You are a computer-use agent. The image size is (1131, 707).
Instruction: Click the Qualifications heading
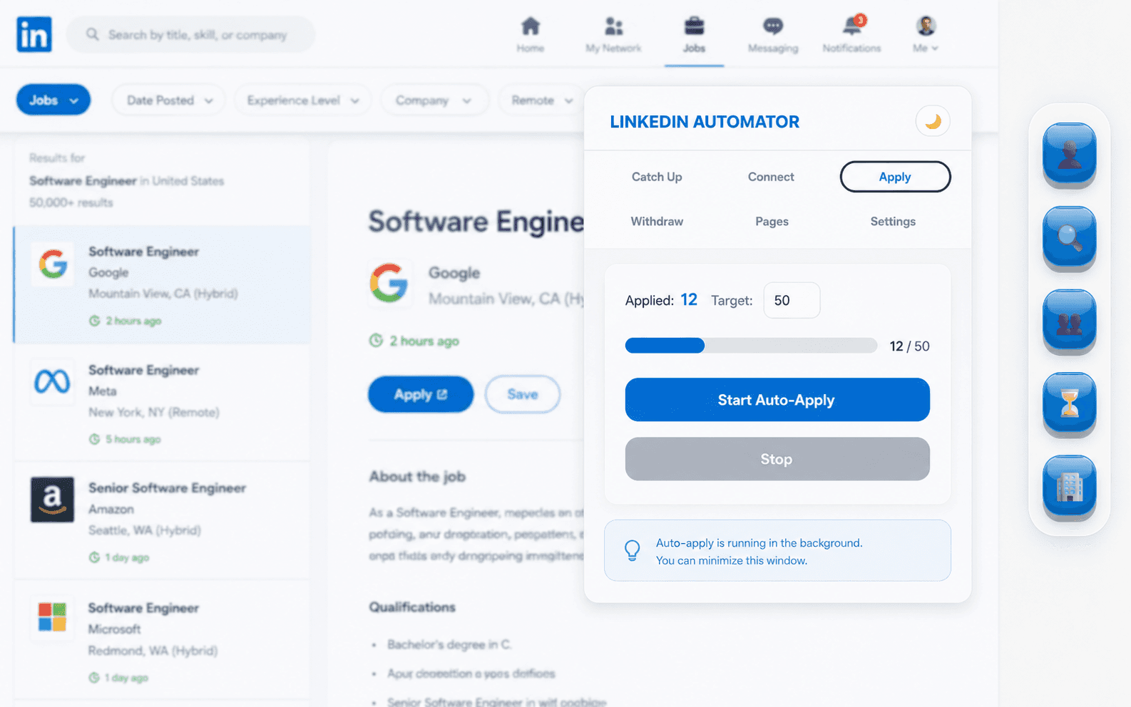coord(412,607)
